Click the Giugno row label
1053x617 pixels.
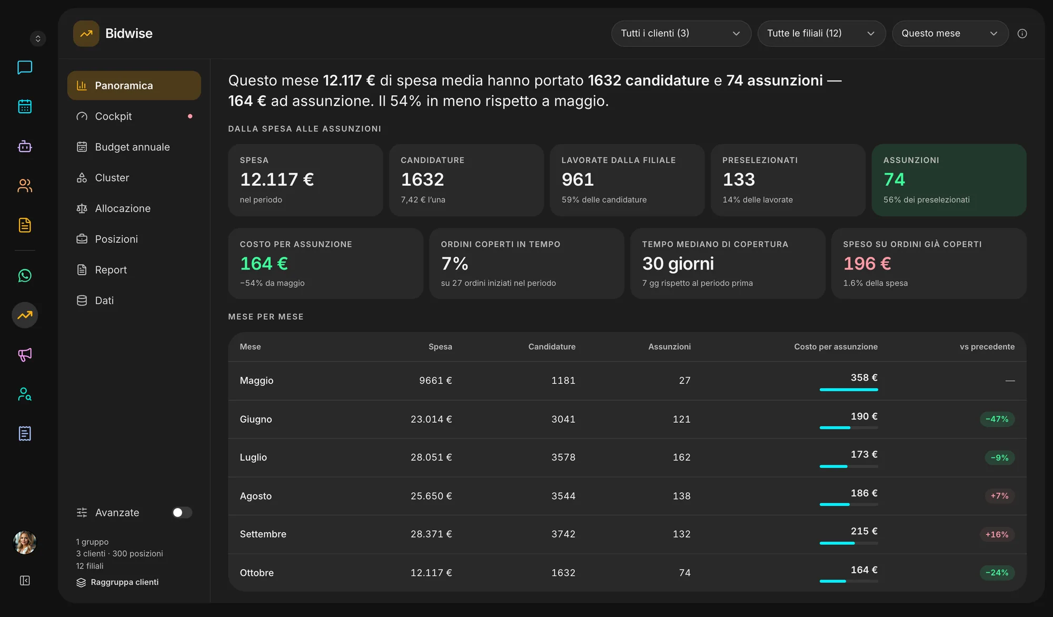click(x=256, y=419)
